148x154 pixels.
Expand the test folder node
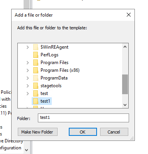point(27,93)
